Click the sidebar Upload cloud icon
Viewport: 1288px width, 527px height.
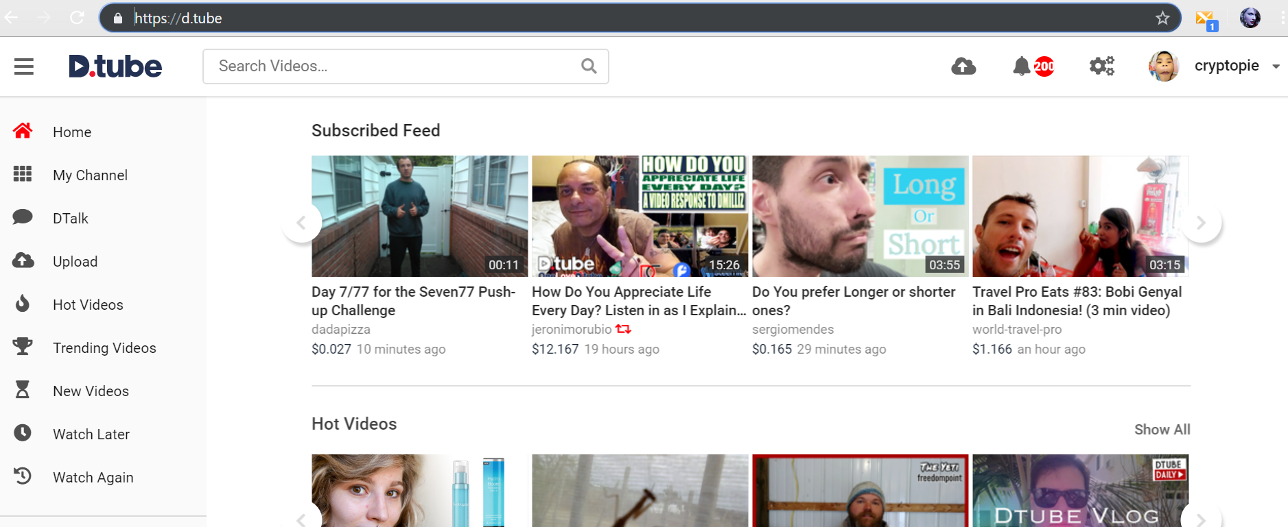tap(23, 260)
